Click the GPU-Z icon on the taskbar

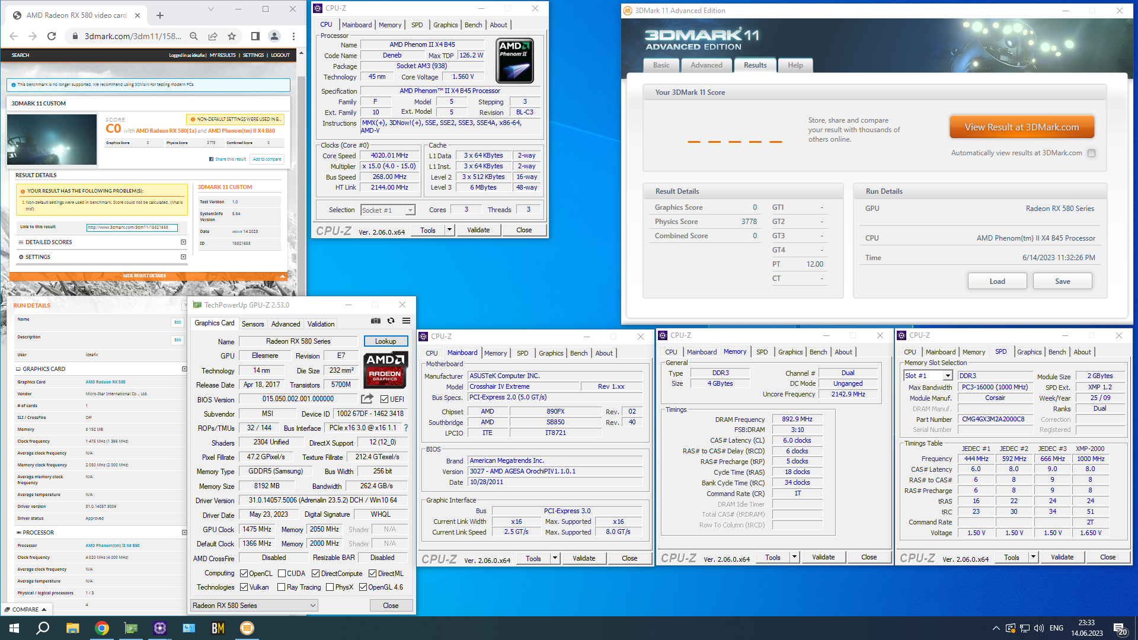point(131,628)
